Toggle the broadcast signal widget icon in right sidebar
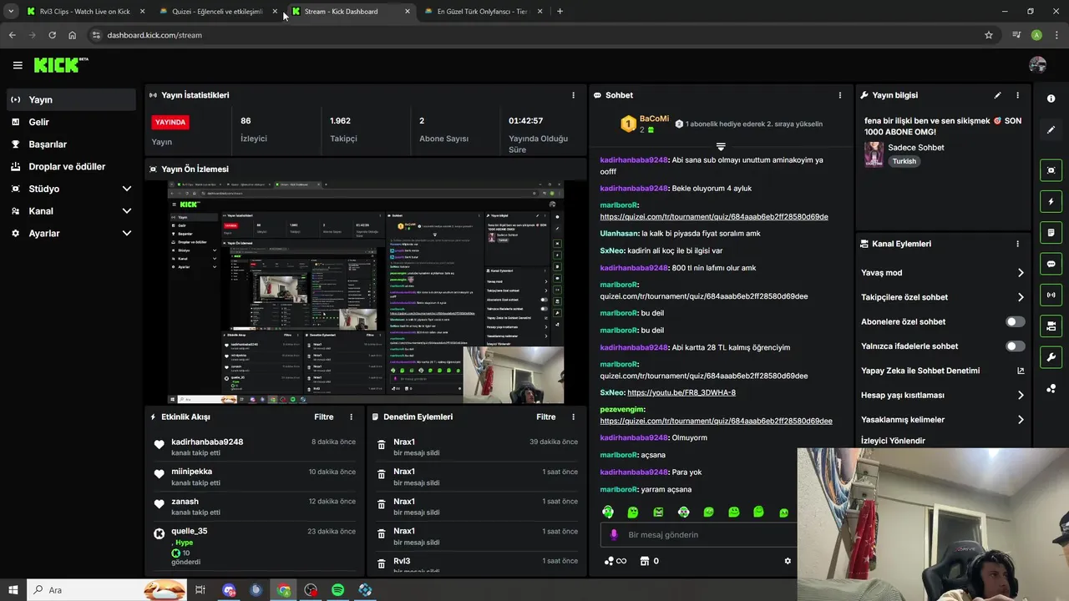The image size is (1069, 601). [x=1051, y=295]
